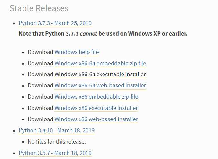Download Windows x86 web-based installer

point(96,119)
